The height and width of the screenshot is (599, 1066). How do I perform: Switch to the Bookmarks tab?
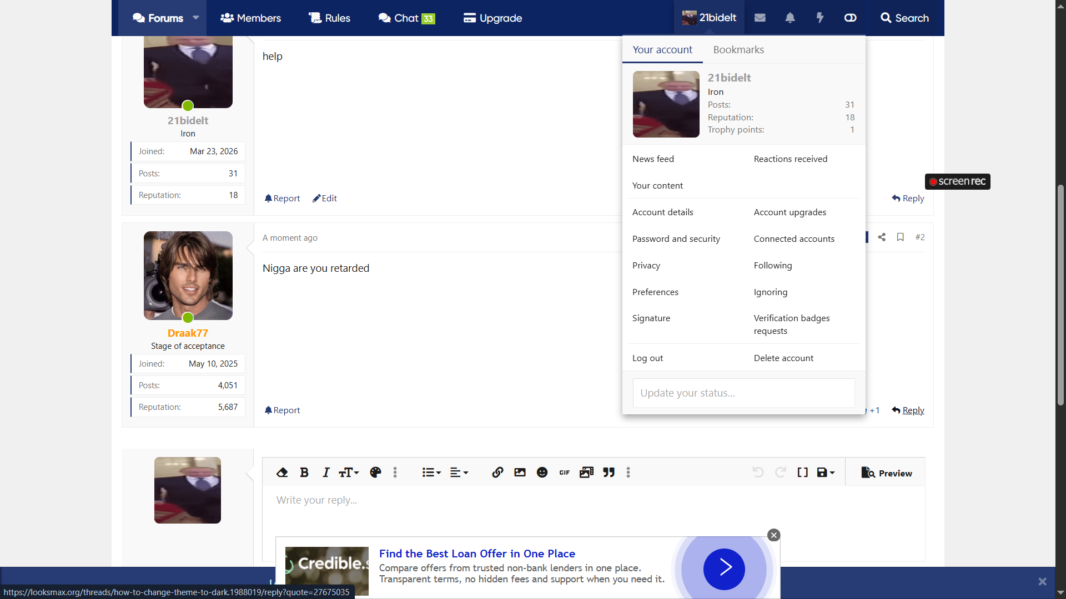click(x=738, y=50)
